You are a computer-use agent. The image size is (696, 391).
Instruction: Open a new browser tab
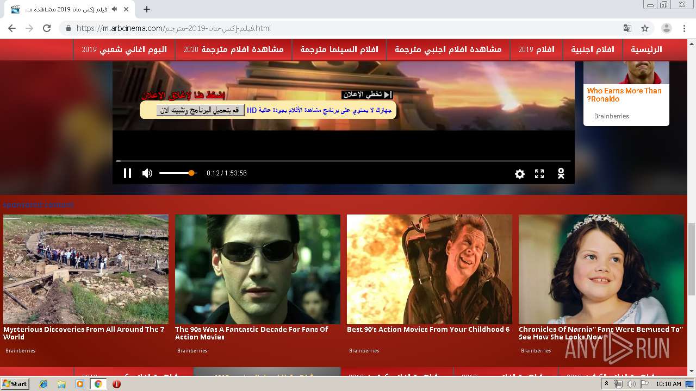point(147,9)
